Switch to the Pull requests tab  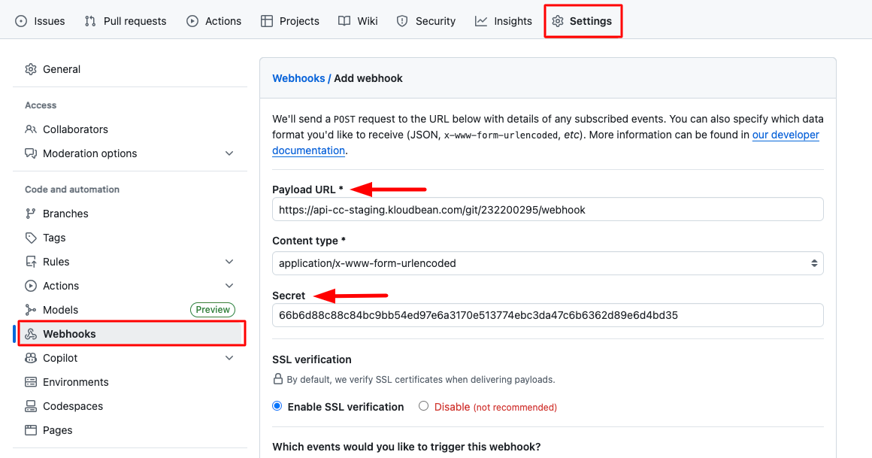tap(126, 20)
